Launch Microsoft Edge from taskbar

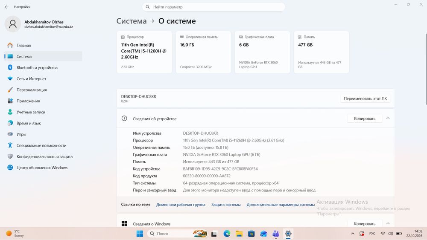click(x=227, y=234)
